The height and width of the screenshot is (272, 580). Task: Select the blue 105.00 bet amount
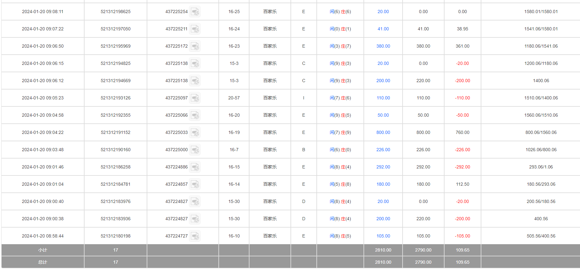point(383,236)
